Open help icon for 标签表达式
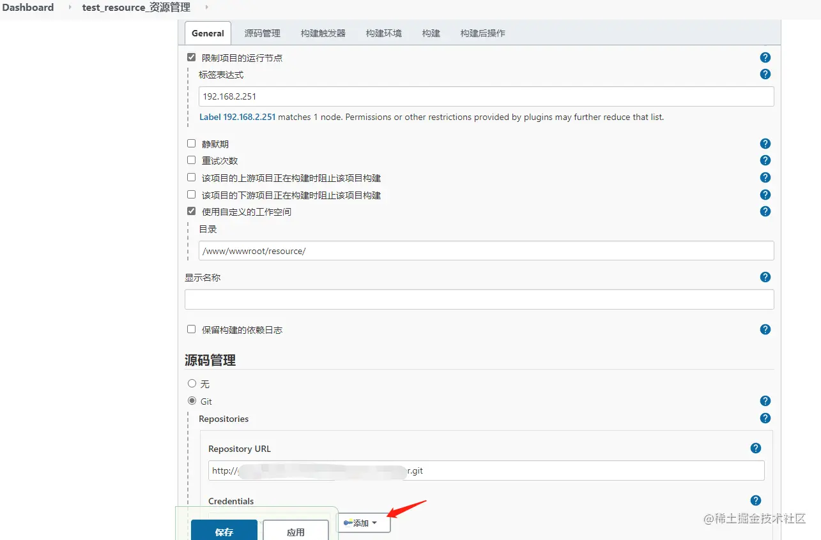The image size is (821, 540). pos(765,74)
